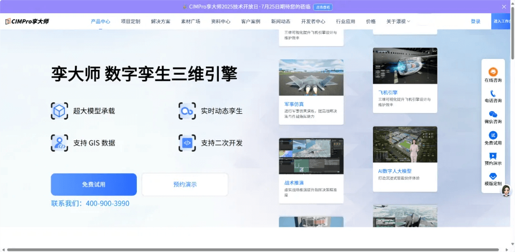
Task: Close the top announcement banner
Action: click(504, 7)
